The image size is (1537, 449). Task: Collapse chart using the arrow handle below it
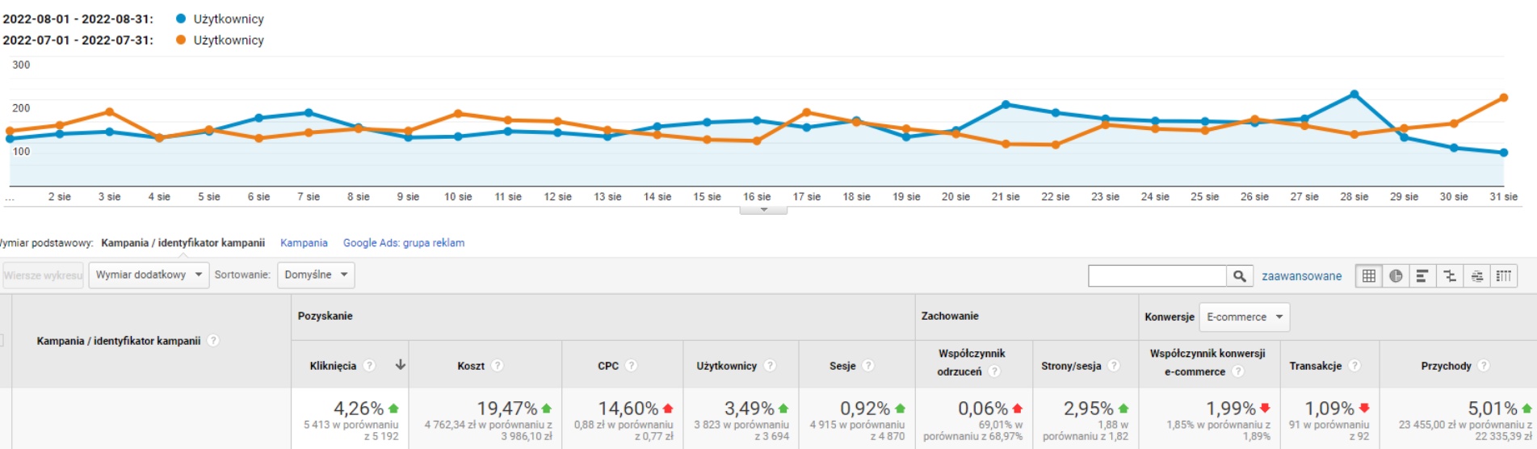764,210
